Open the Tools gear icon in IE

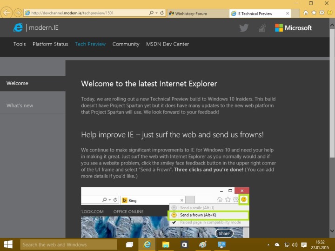(x=322, y=13)
